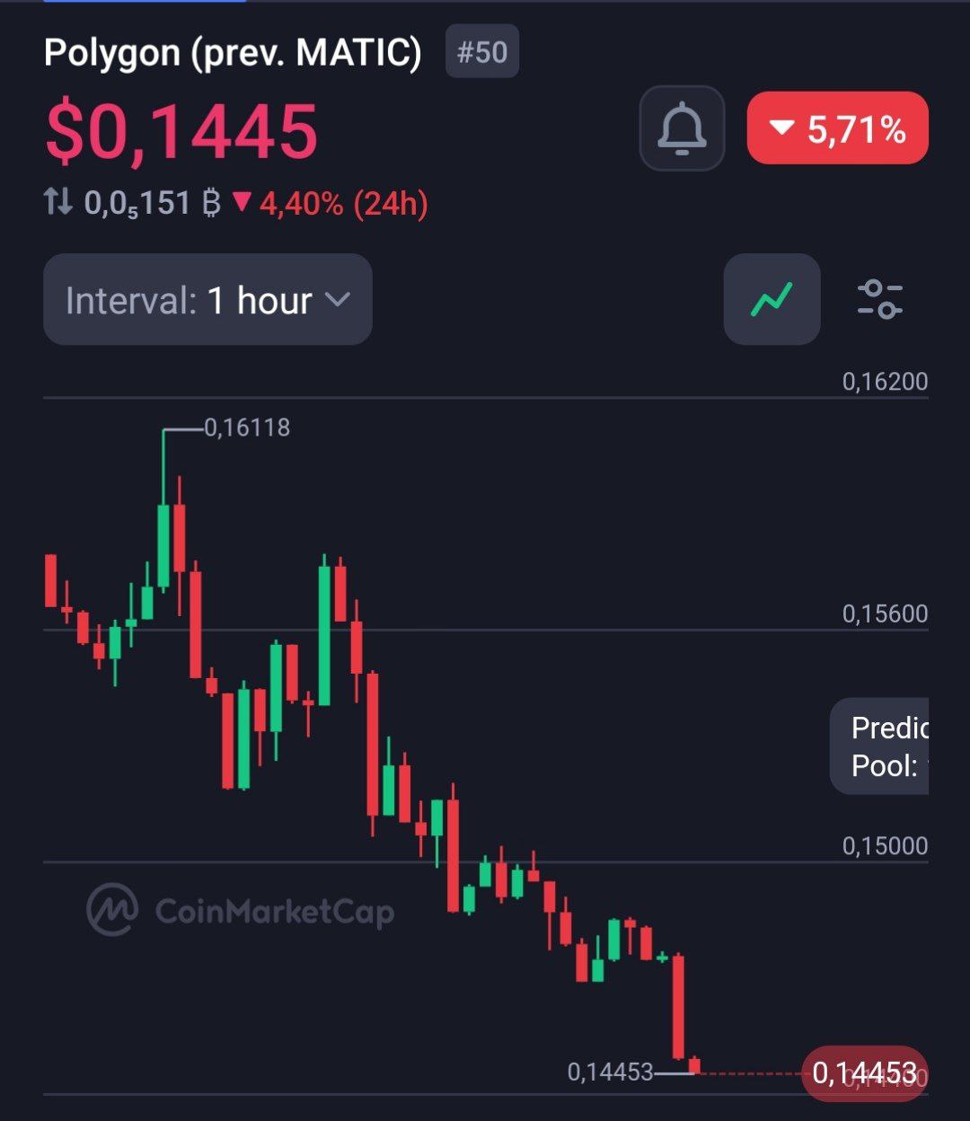Tap the price alert bell icon
970x1121 pixels.
pyautogui.click(x=682, y=128)
